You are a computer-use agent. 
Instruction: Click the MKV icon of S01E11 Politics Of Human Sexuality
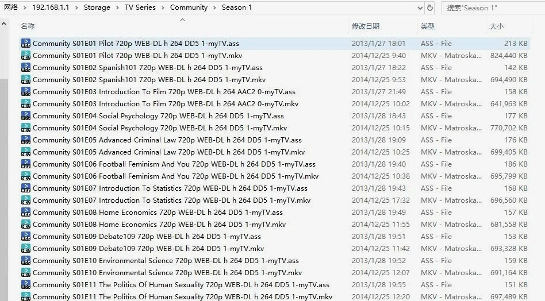point(26,296)
